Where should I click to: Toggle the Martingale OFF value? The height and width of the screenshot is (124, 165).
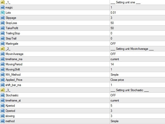113,44
